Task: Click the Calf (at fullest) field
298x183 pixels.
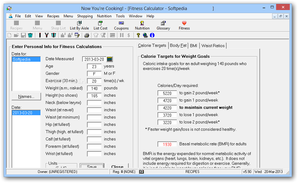Action: click(x=94, y=139)
